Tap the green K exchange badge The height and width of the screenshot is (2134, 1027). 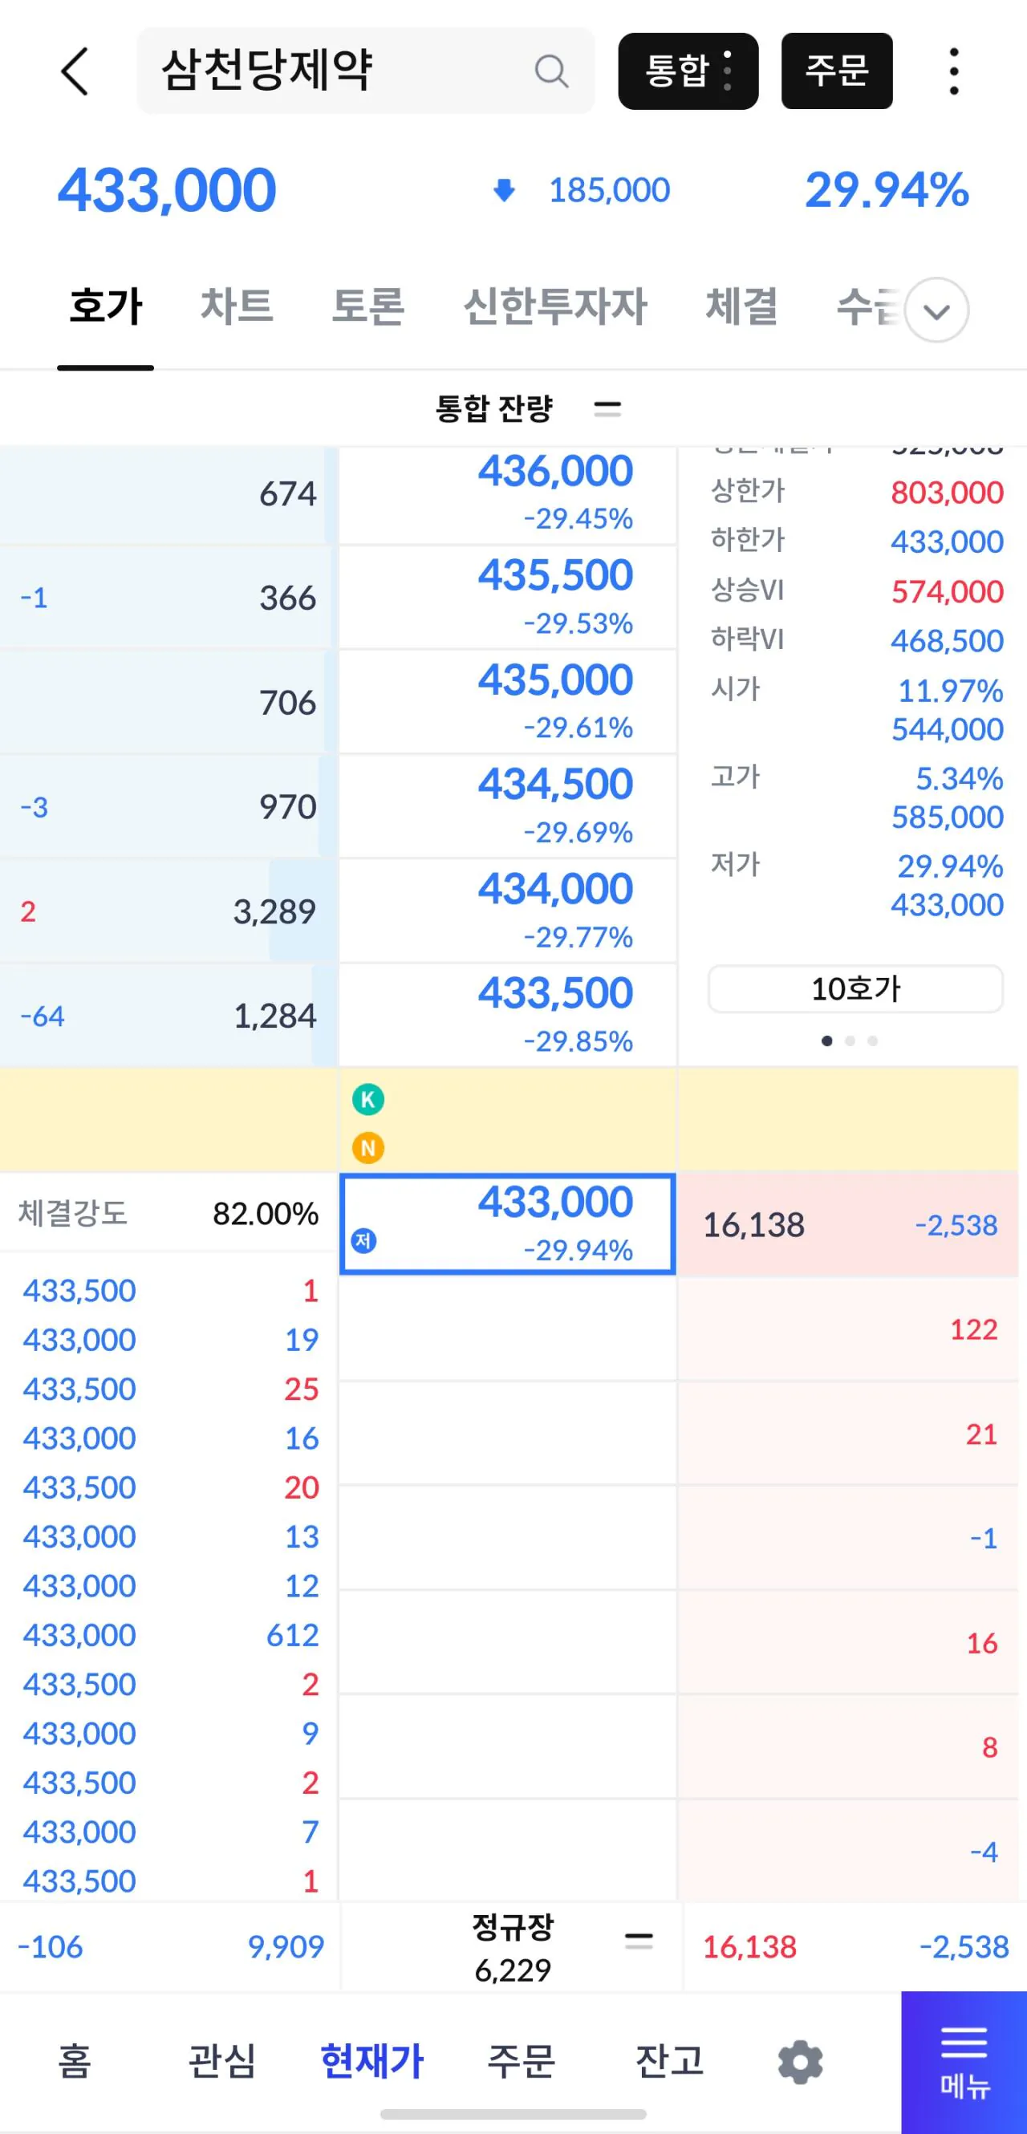pos(367,1100)
